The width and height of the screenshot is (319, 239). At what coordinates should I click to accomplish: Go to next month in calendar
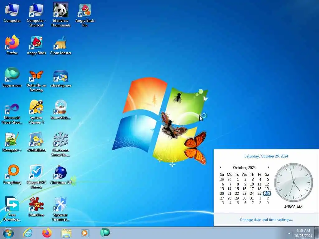click(268, 167)
